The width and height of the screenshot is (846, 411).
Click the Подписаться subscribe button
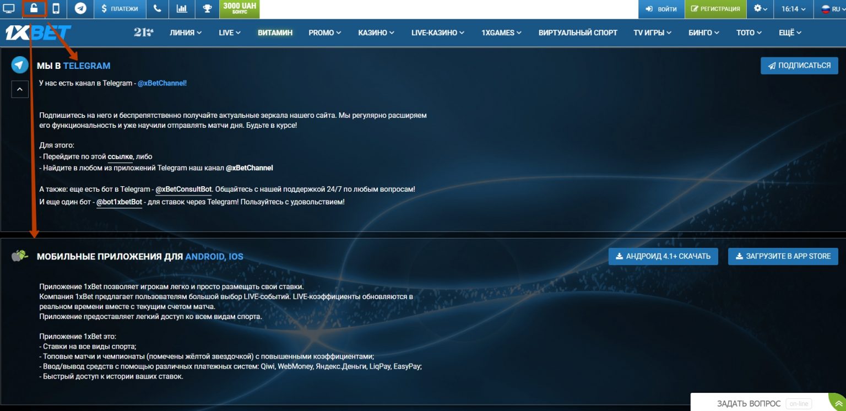(799, 66)
